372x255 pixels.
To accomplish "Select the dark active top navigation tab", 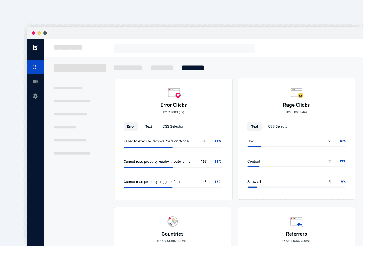I will [193, 68].
